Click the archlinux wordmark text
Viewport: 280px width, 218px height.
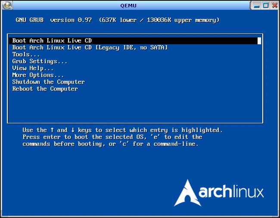[x=231, y=193]
